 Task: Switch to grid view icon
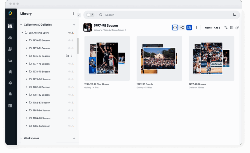coord(232,28)
